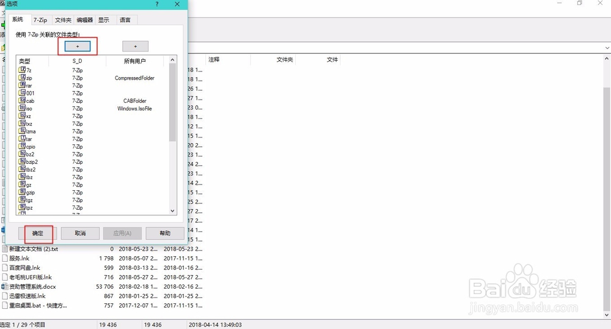
Task: Click the tar file type icon
Action: [22, 138]
